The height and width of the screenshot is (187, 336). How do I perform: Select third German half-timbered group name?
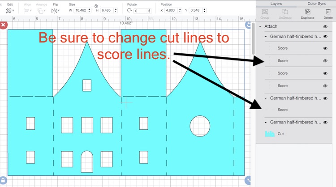pos(295,122)
